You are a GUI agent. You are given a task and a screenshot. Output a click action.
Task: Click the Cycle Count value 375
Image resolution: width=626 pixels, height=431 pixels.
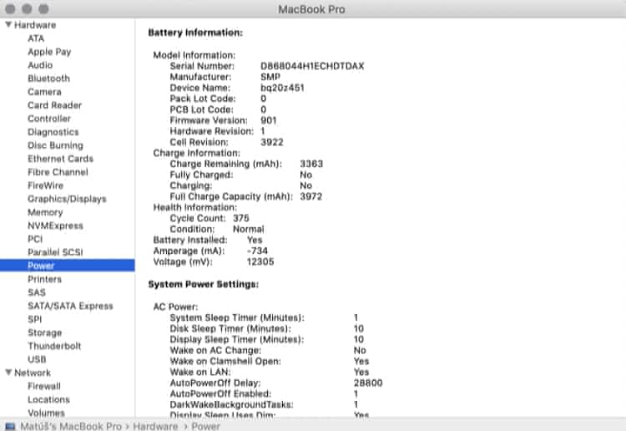coord(241,218)
